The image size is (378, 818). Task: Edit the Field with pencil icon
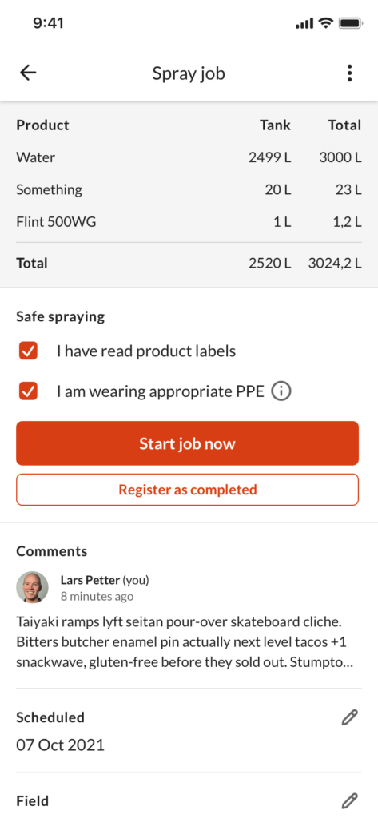point(349,800)
